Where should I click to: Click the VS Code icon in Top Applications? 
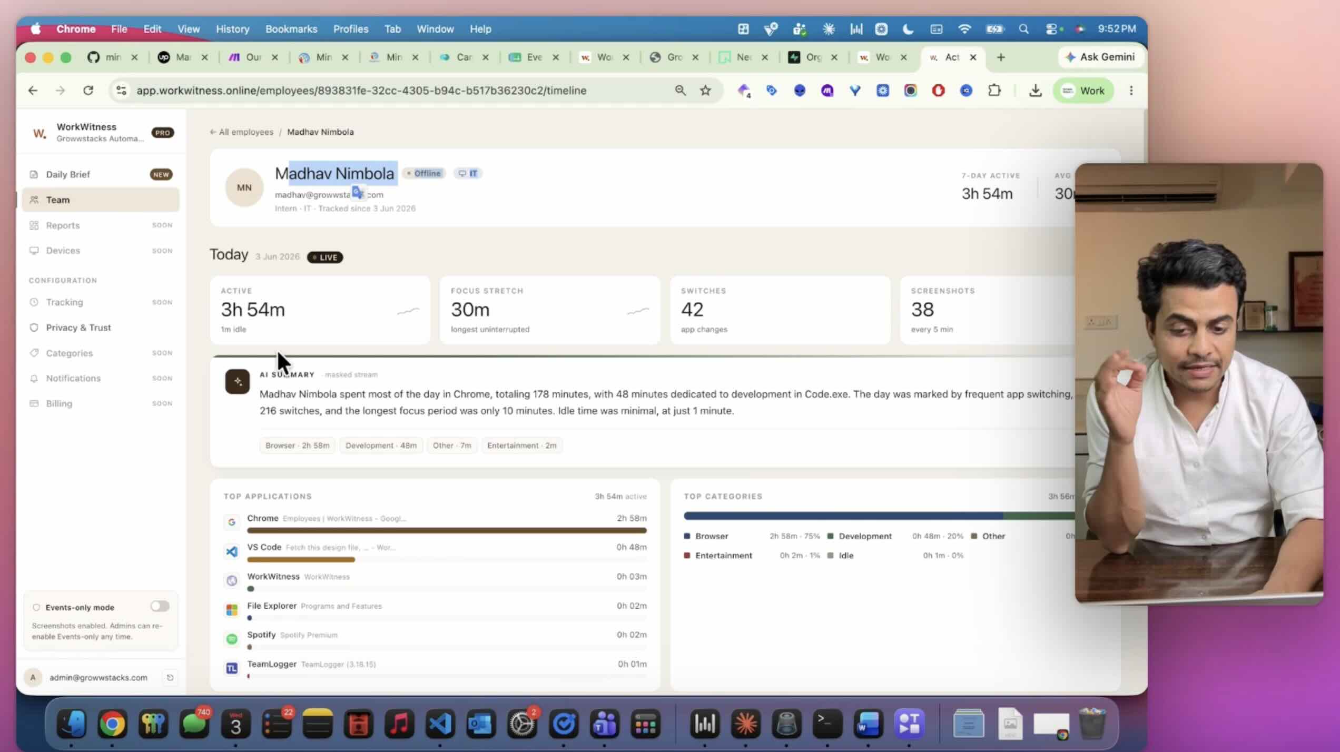coord(232,551)
